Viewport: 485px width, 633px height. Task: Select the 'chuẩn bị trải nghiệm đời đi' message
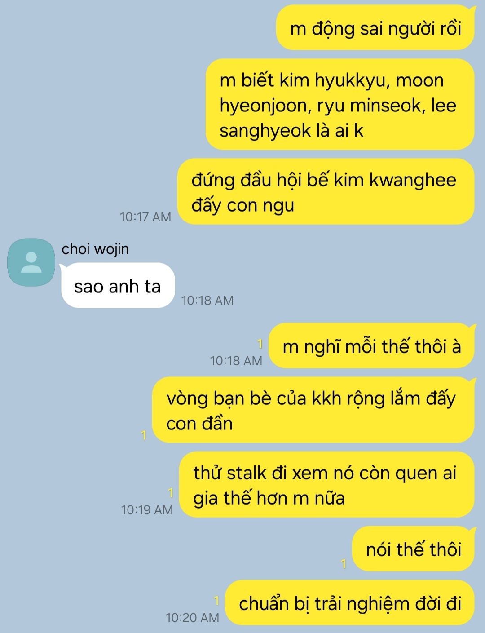tap(350, 603)
